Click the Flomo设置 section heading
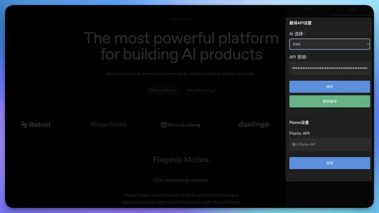Image resolution: width=379 pixels, height=213 pixels. click(x=299, y=123)
